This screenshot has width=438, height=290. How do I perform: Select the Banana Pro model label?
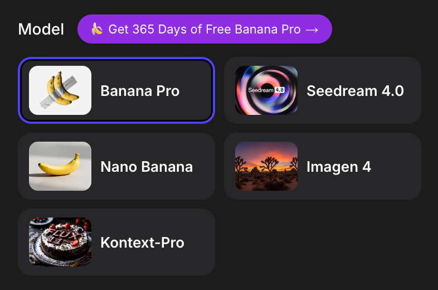140,91
